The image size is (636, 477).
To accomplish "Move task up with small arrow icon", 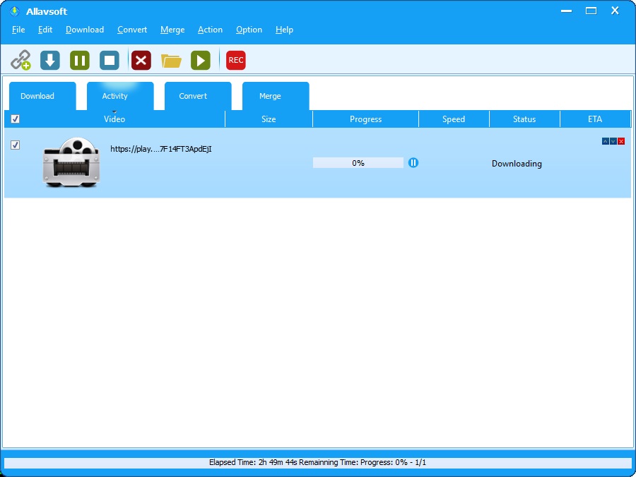I will (606, 141).
